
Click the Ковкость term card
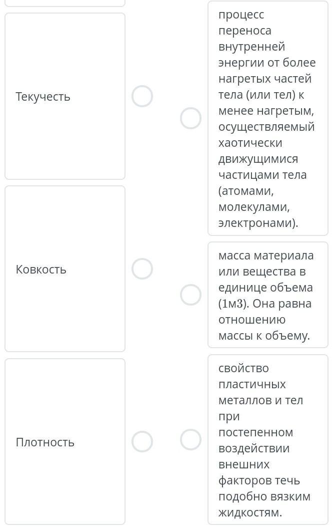(x=65, y=311)
